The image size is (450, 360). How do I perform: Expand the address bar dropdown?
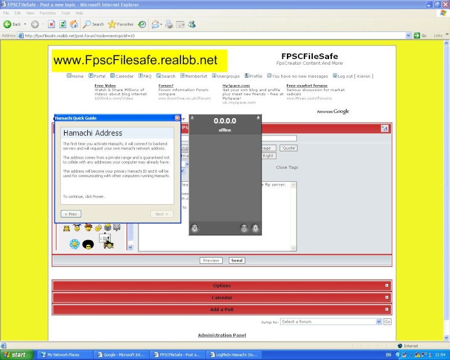[408, 35]
